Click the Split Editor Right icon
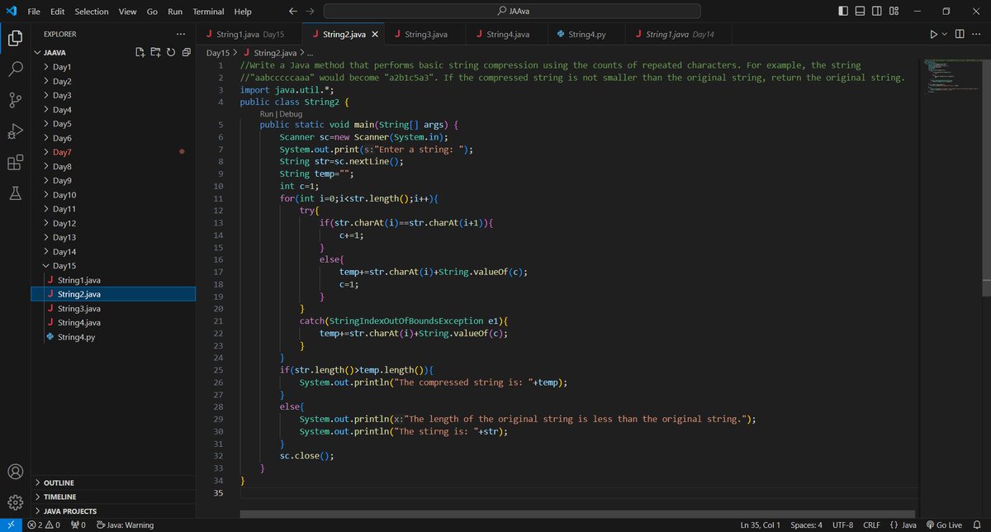Screen dimensions: 991x532 [960, 34]
